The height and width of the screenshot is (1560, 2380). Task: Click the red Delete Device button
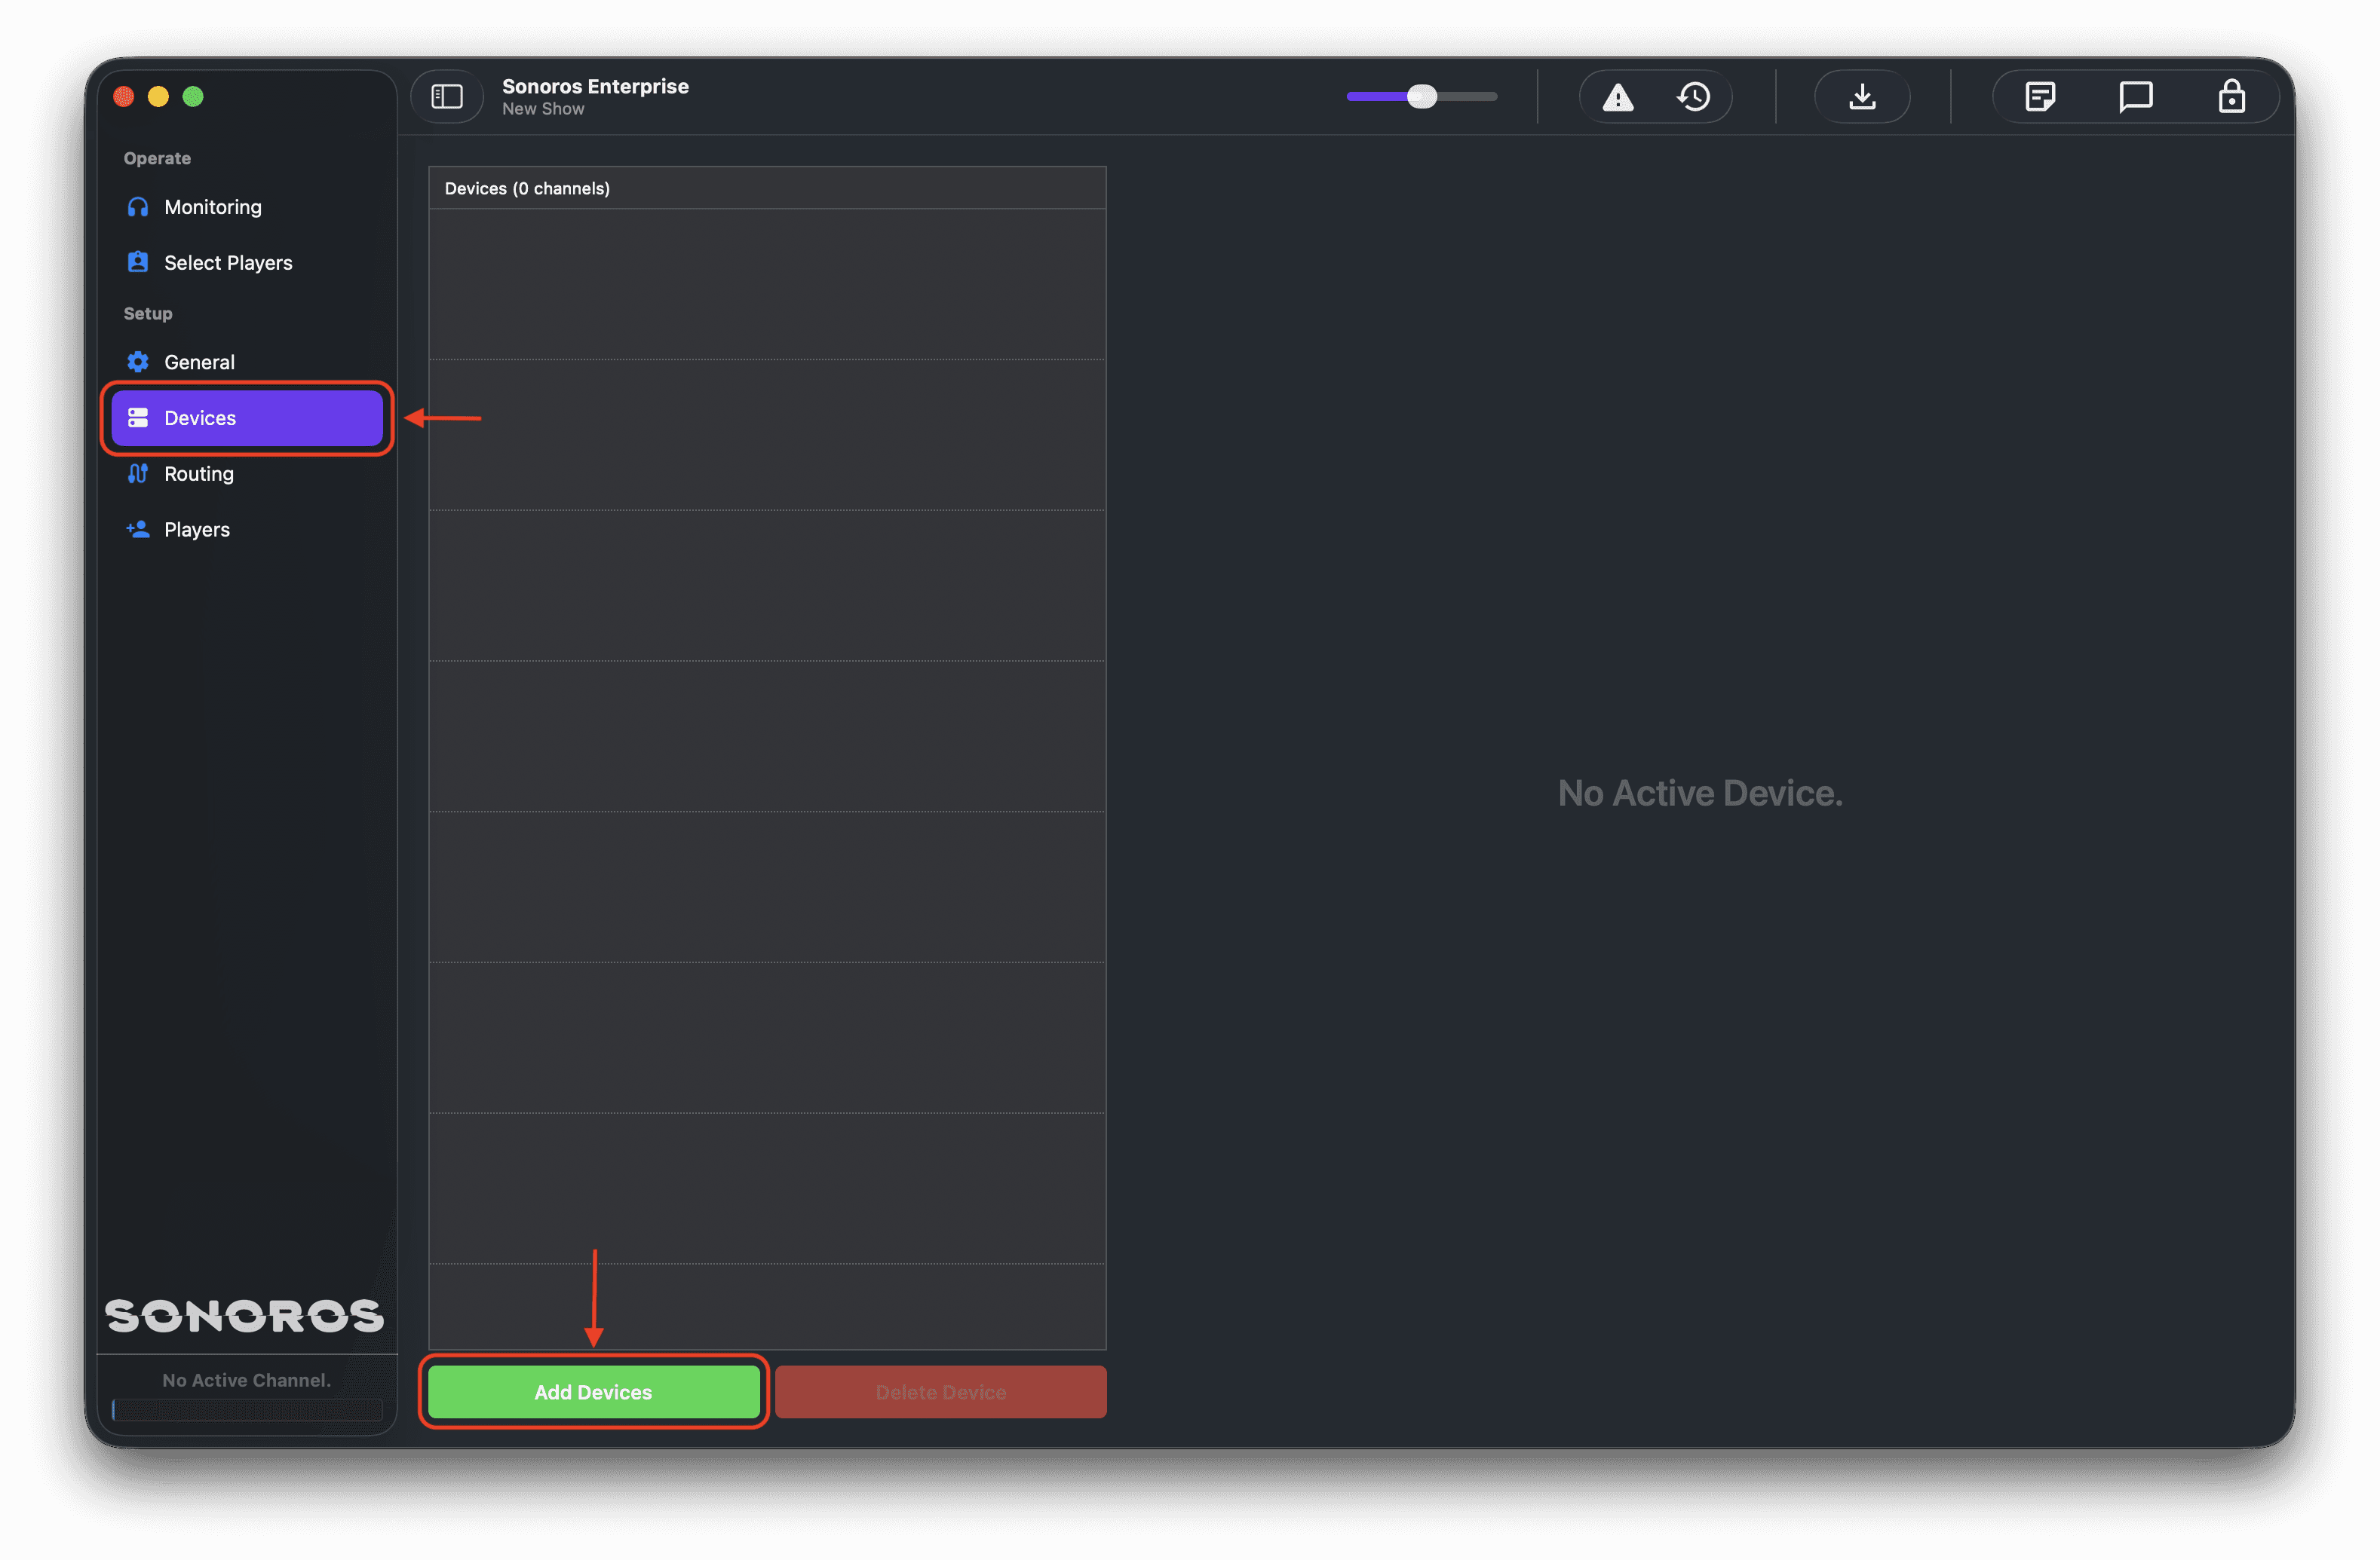pos(941,1392)
